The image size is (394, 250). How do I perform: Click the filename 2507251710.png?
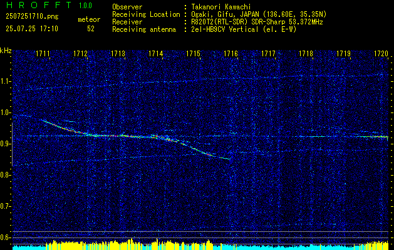coord(32,17)
